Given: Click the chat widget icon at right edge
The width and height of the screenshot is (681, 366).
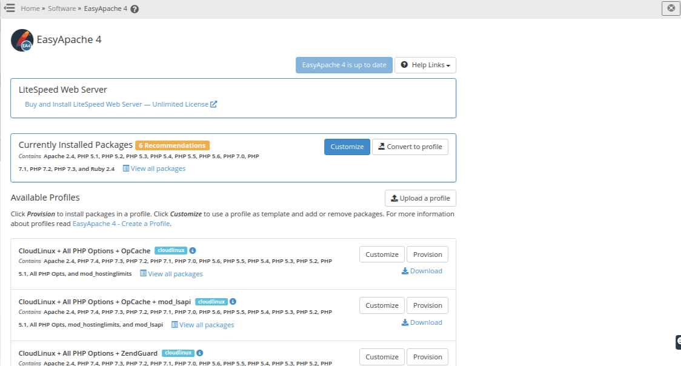Looking at the screenshot, I should [679, 342].
